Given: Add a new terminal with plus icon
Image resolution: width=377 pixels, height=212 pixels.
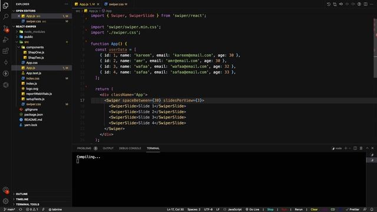Looking at the screenshot, I should click(346, 148).
